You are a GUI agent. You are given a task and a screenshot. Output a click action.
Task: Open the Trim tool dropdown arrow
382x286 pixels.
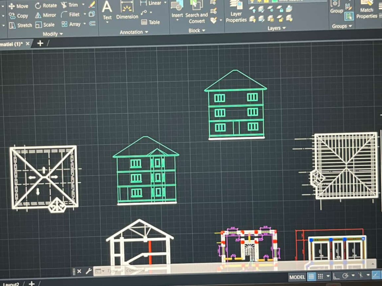83,5
